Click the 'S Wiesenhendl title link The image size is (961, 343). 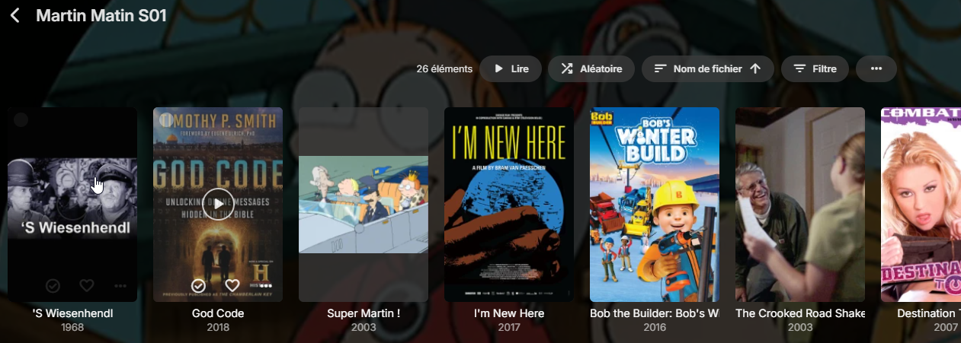[72, 313]
